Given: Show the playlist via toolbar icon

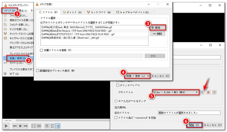Looking at the screenshot, I should click(x=46, y=126).
